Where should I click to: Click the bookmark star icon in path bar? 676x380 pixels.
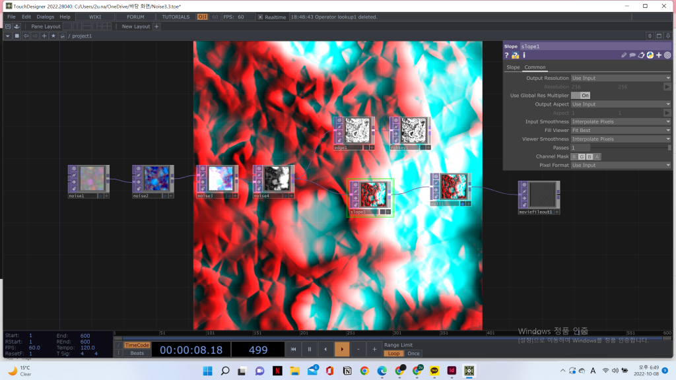click(53, 36)
